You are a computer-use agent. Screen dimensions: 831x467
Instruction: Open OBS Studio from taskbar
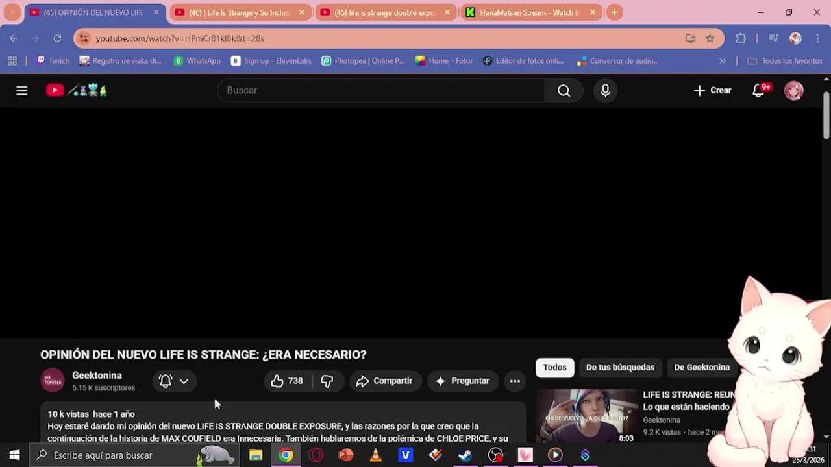point(495,455)
